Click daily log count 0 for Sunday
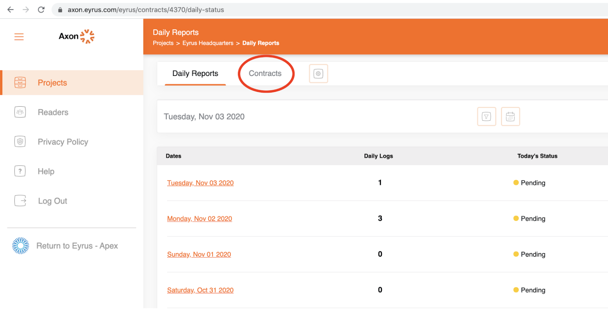This screenshot has width=608, height=313. pyautogui.click(x=380, y=254)
